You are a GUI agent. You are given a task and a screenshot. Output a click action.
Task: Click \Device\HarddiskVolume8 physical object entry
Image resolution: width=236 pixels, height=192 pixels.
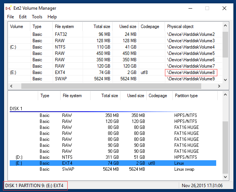191,72
